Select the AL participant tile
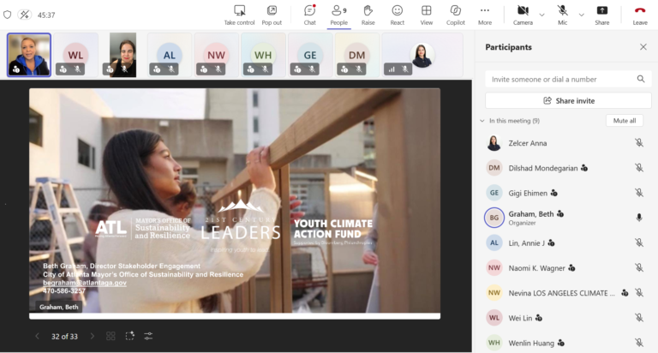This screenshot has width=658, height=353. pyautogui.click(x=169, y=55)
